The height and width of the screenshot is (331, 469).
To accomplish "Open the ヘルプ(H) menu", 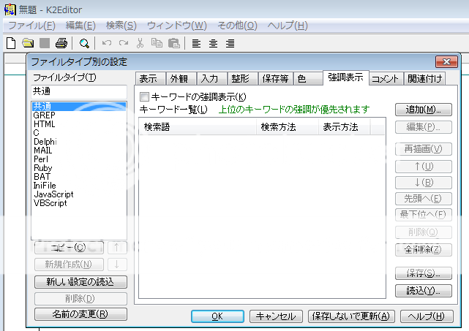I will click(x=288, y=26).
